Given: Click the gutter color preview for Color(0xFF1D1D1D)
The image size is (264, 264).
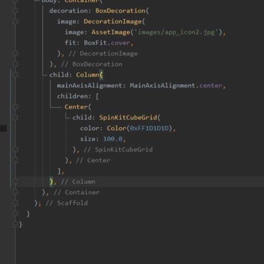Looking at the screenshot, I should [3, 128].
